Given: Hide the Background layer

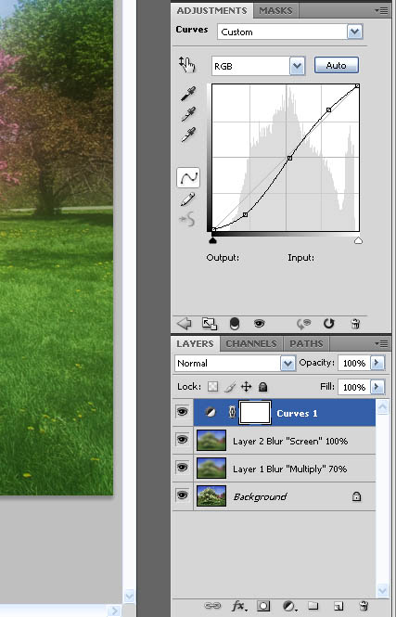Looking at the screenshot, I should (x=182, y=495).
